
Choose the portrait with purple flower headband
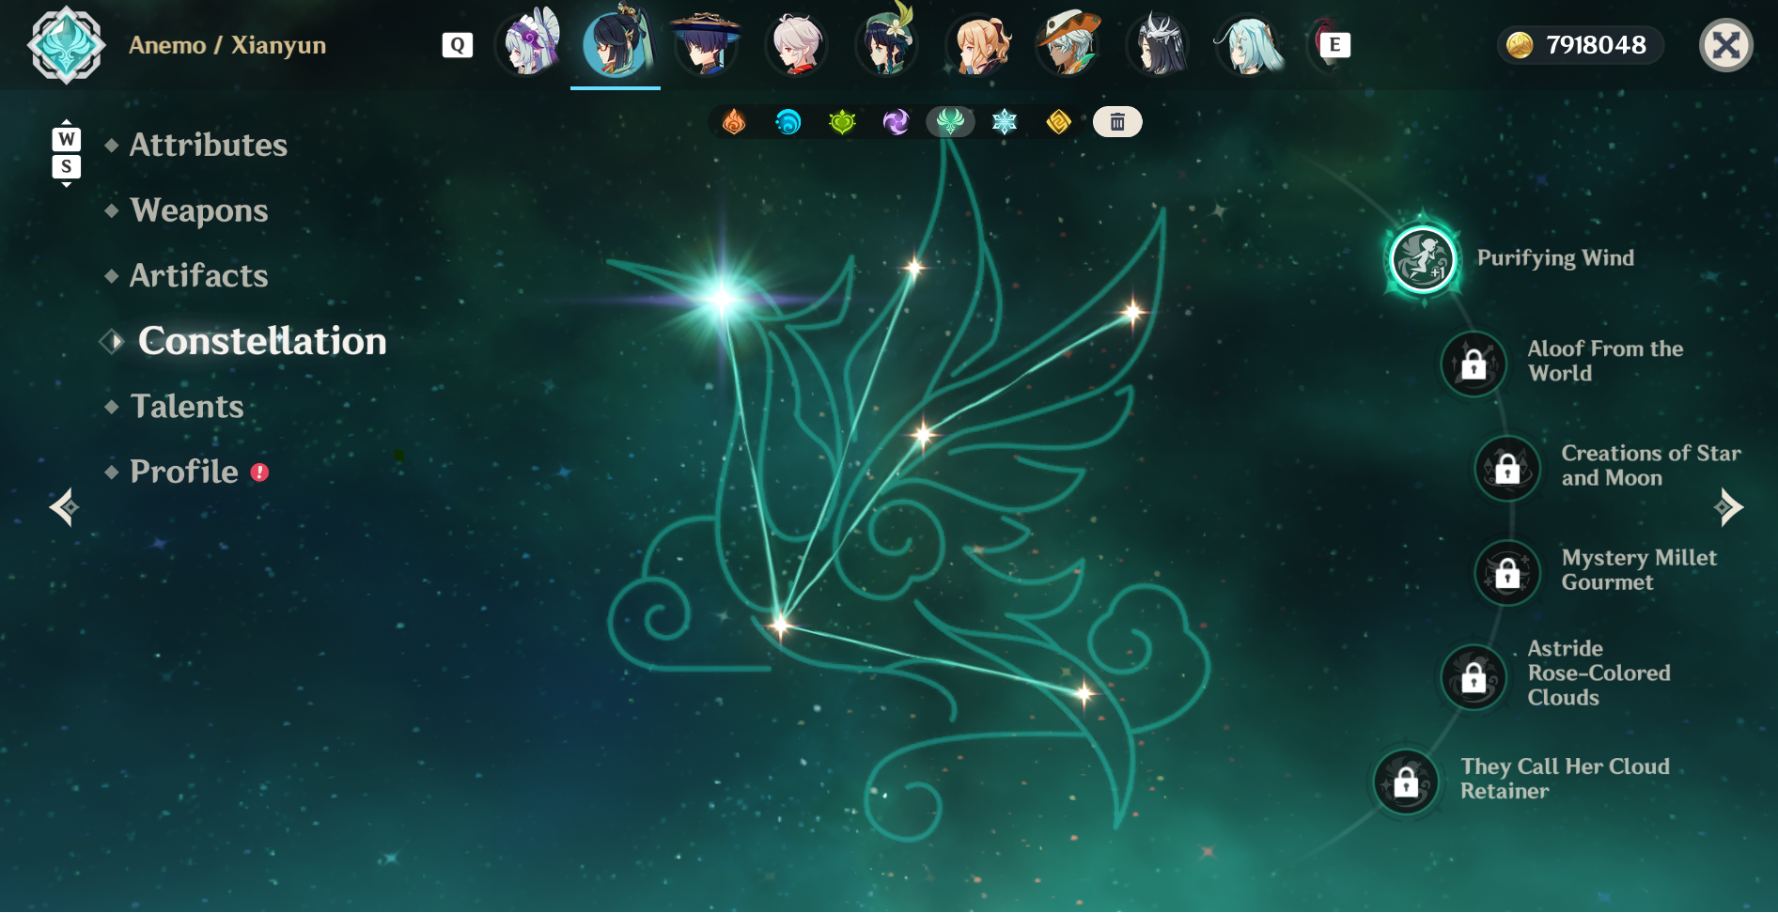[x=530, y=43]
